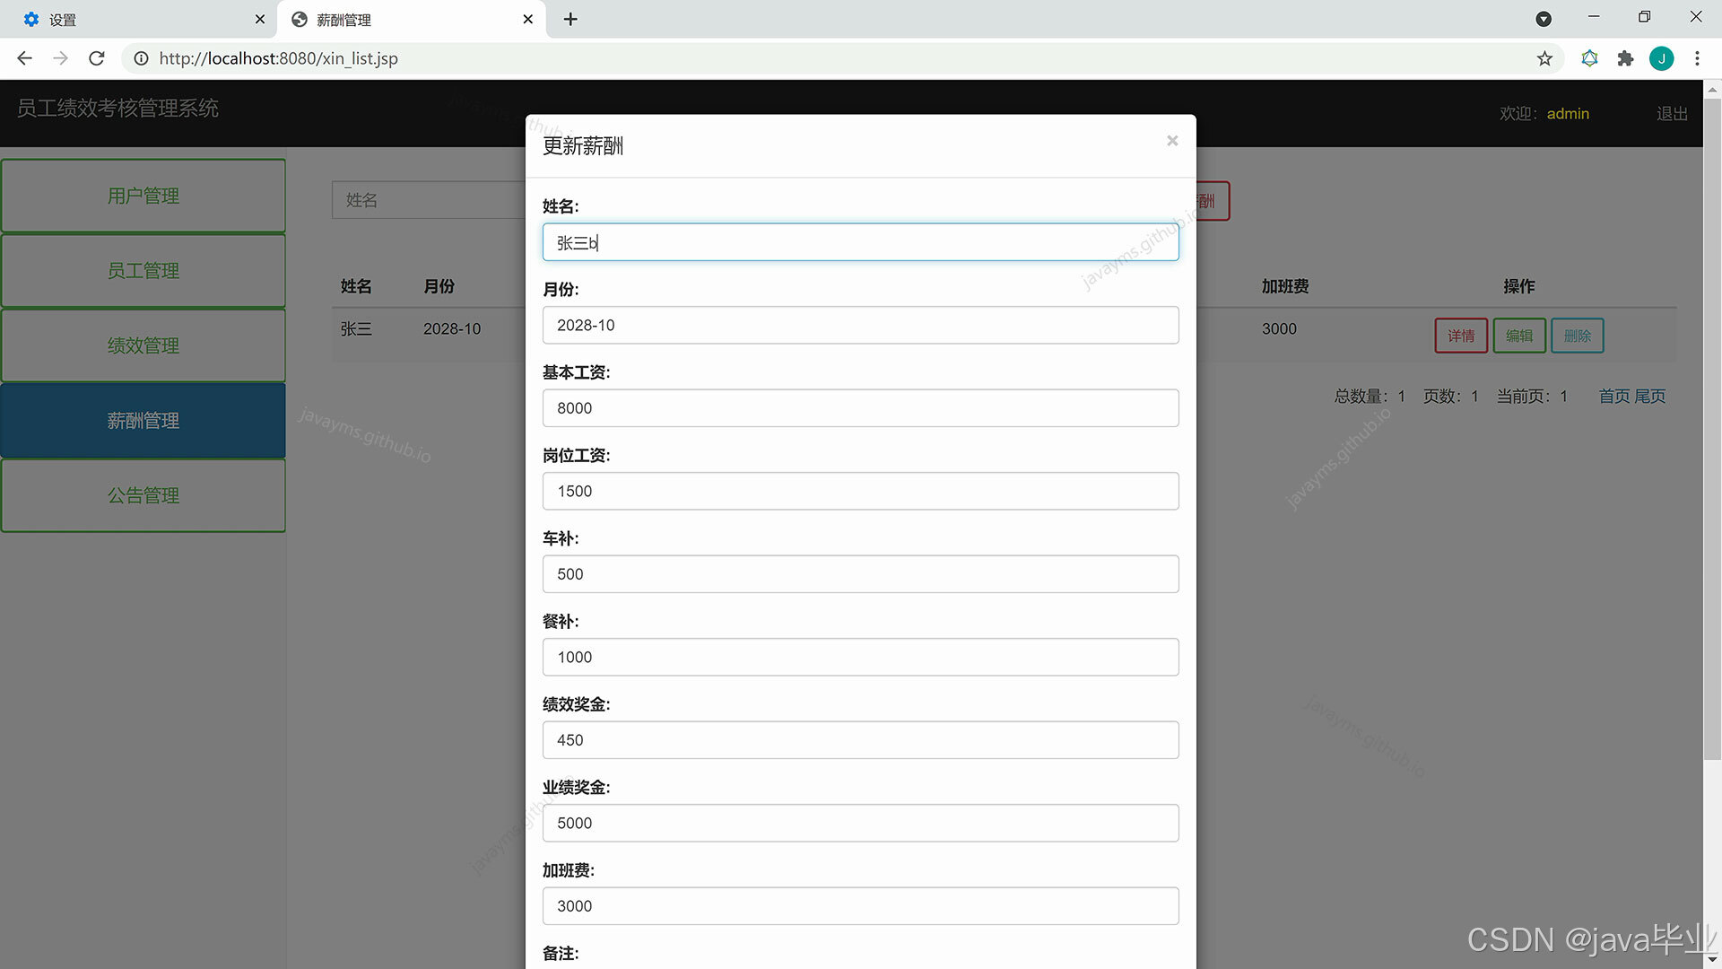The image size is (1722, 969).
Task: Click the 加班费 field showing 3000
Action: tap(860, 906)
